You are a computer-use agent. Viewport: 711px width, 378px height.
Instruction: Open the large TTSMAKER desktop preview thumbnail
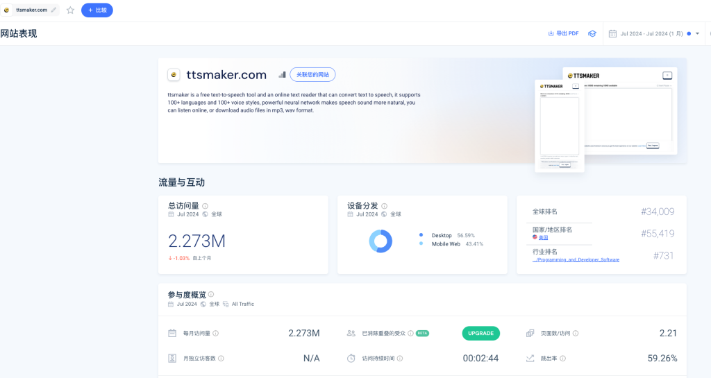pos(630,111)
